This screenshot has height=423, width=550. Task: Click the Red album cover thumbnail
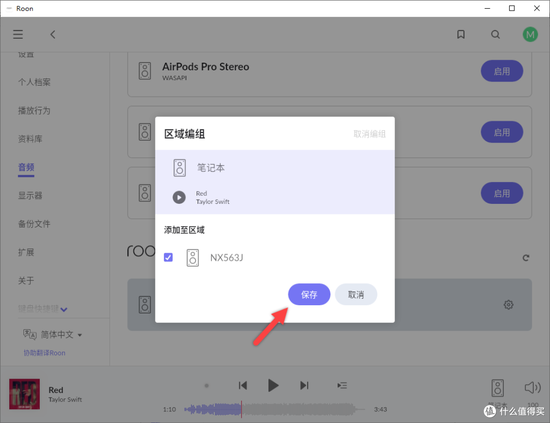(24, 394)
